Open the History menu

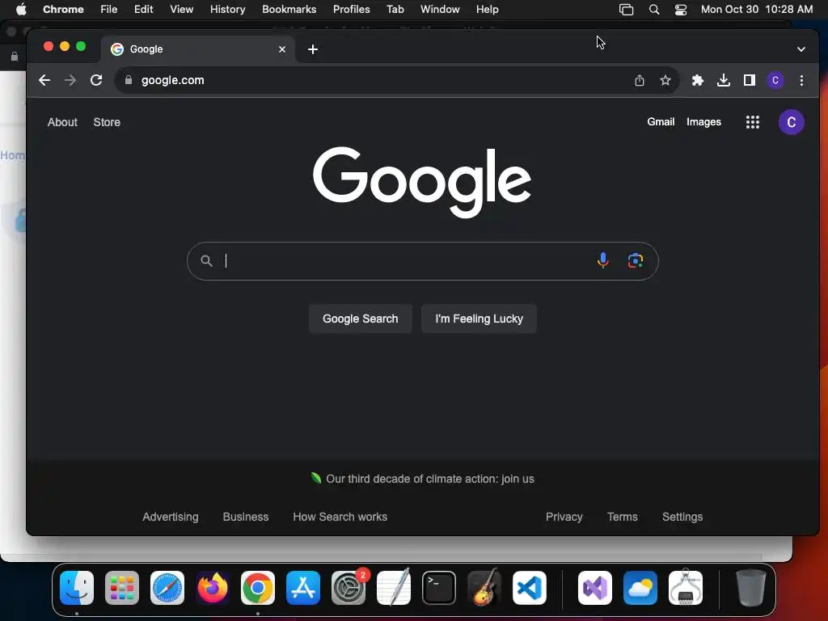point(227,9)
